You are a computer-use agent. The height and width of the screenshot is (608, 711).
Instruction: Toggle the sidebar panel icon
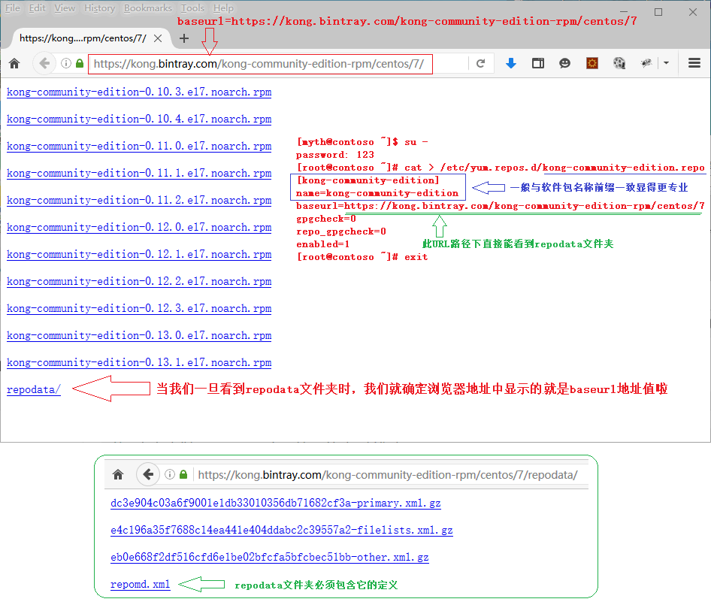538,63
